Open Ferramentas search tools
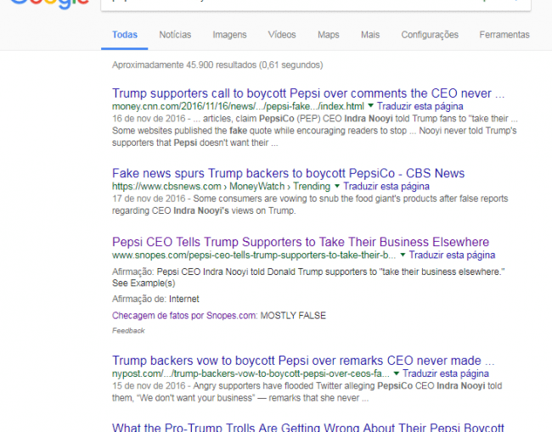The image size is (552, 432). coord(504,35)
